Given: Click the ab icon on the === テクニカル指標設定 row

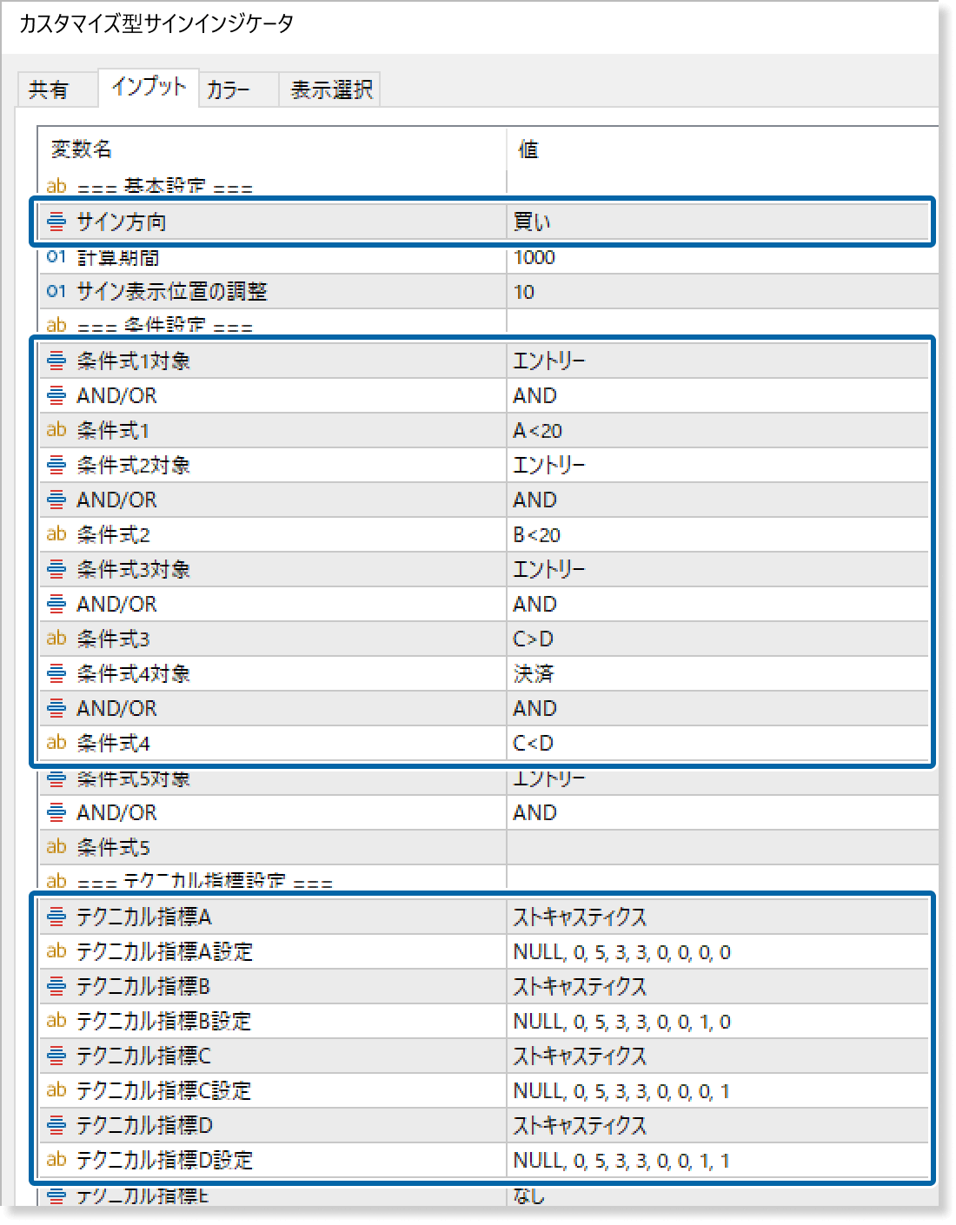Looking at the screenshot, I should click(x=56, y=880).
